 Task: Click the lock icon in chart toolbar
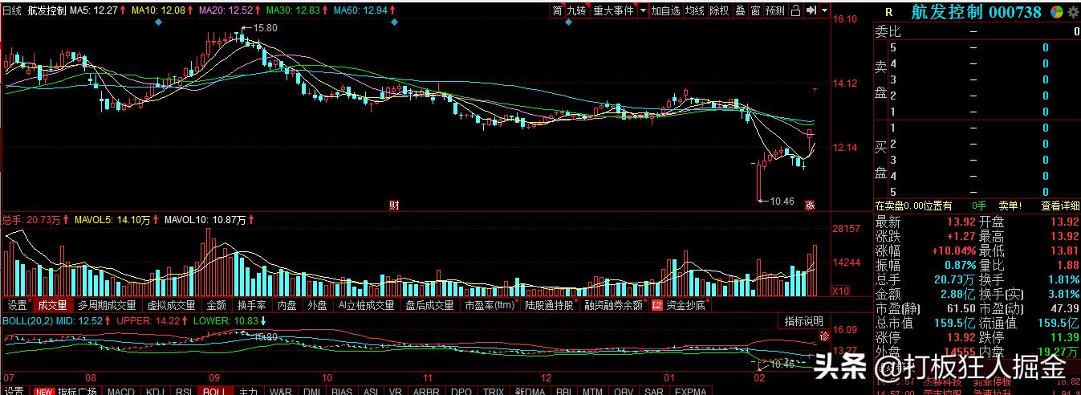pos(795,10)
